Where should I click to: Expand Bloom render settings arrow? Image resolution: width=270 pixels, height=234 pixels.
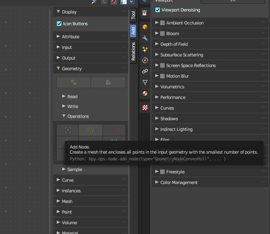tap(157, 33)
